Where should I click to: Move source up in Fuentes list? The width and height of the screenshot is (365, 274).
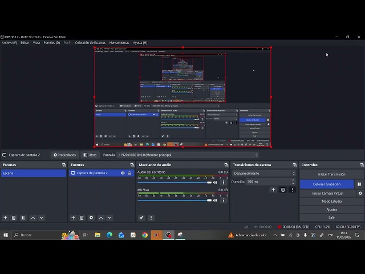(101, 217)
